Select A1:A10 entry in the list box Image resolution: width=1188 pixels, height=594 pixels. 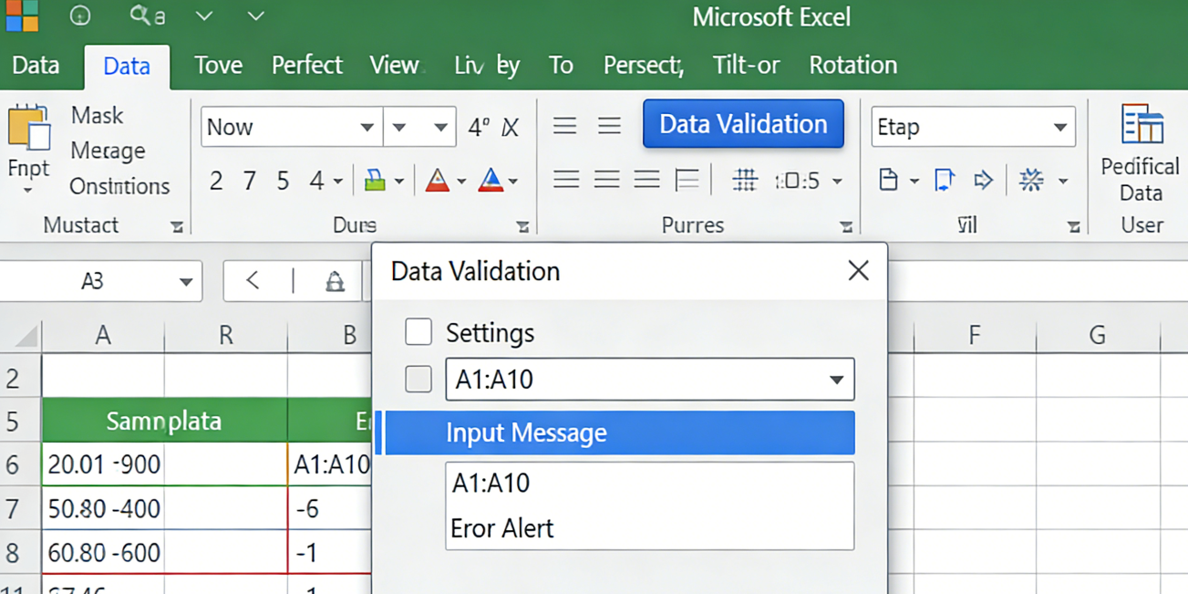(x=491, y=483)
